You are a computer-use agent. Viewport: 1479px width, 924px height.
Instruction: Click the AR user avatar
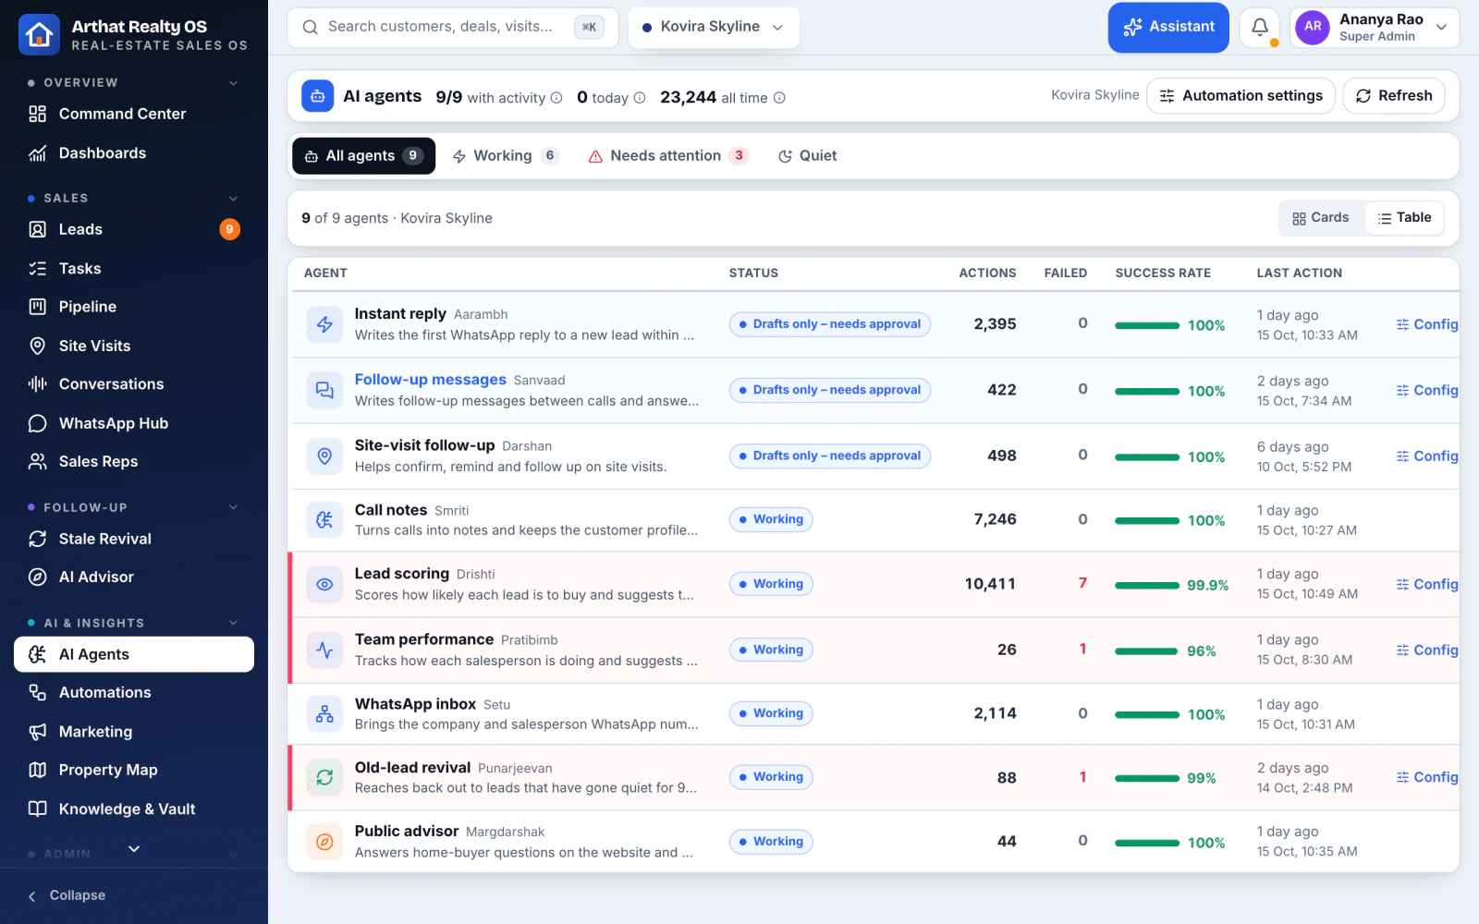1313,28
